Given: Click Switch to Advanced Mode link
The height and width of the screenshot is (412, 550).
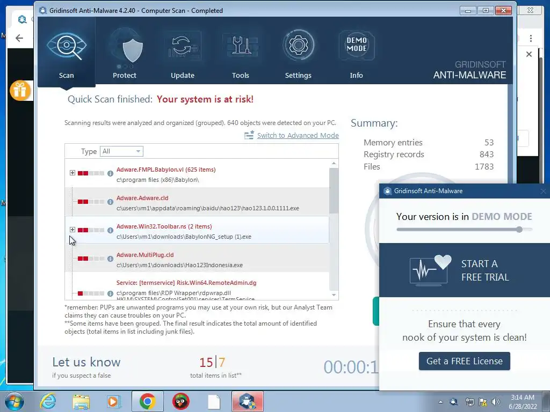Looking at the screenshot, I should tap(298, 136).
